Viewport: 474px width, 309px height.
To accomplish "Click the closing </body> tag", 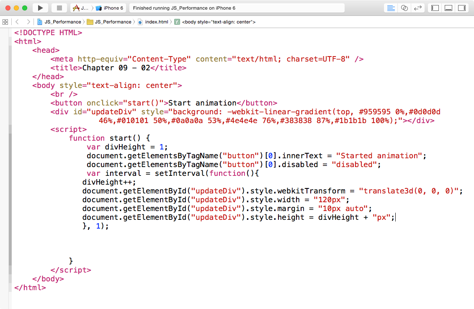I will 48,279.
